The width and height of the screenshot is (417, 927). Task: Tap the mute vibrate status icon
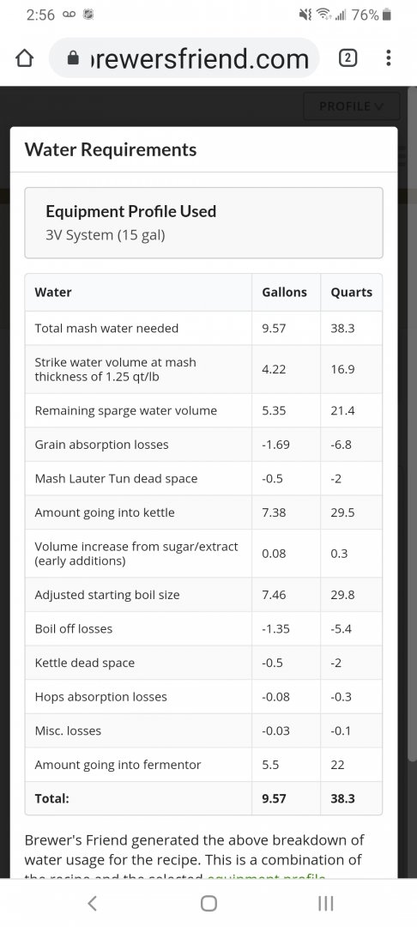click(305, 15)
